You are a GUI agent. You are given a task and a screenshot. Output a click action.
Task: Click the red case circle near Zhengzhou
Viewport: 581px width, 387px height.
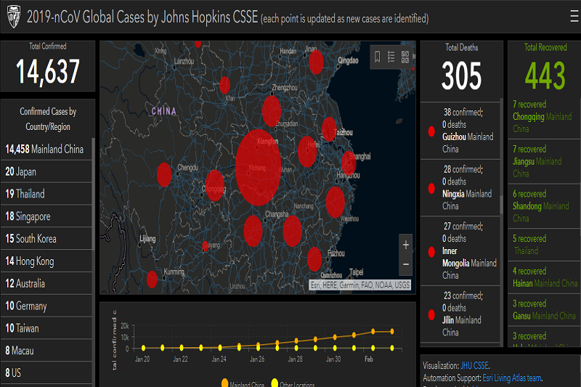272,111
